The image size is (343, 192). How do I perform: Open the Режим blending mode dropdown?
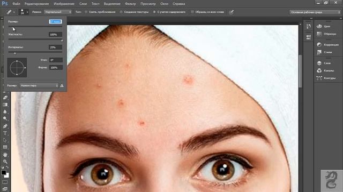(58, 12)
